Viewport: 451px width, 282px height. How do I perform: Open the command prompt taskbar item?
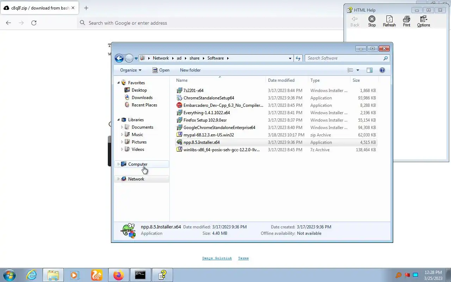(x=140, y=275)
